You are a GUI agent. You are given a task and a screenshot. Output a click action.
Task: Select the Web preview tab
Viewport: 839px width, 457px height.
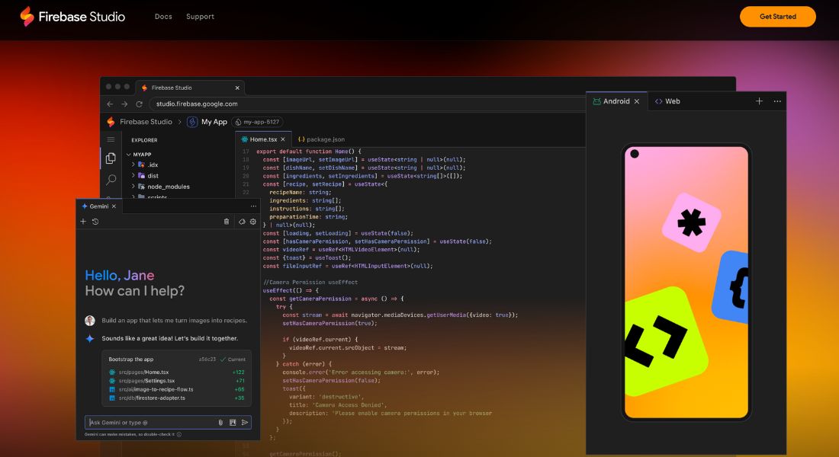667,101
